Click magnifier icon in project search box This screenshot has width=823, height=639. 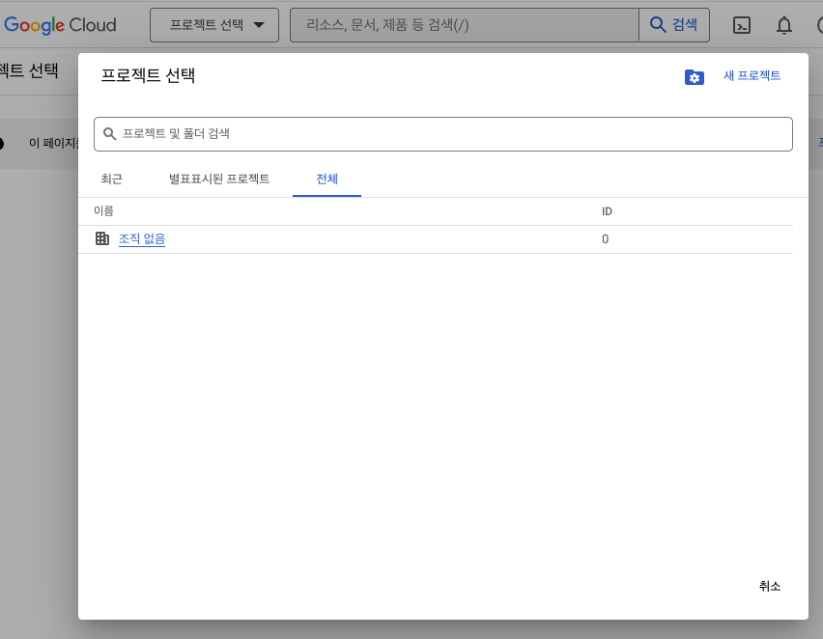[x=109, y=134]
